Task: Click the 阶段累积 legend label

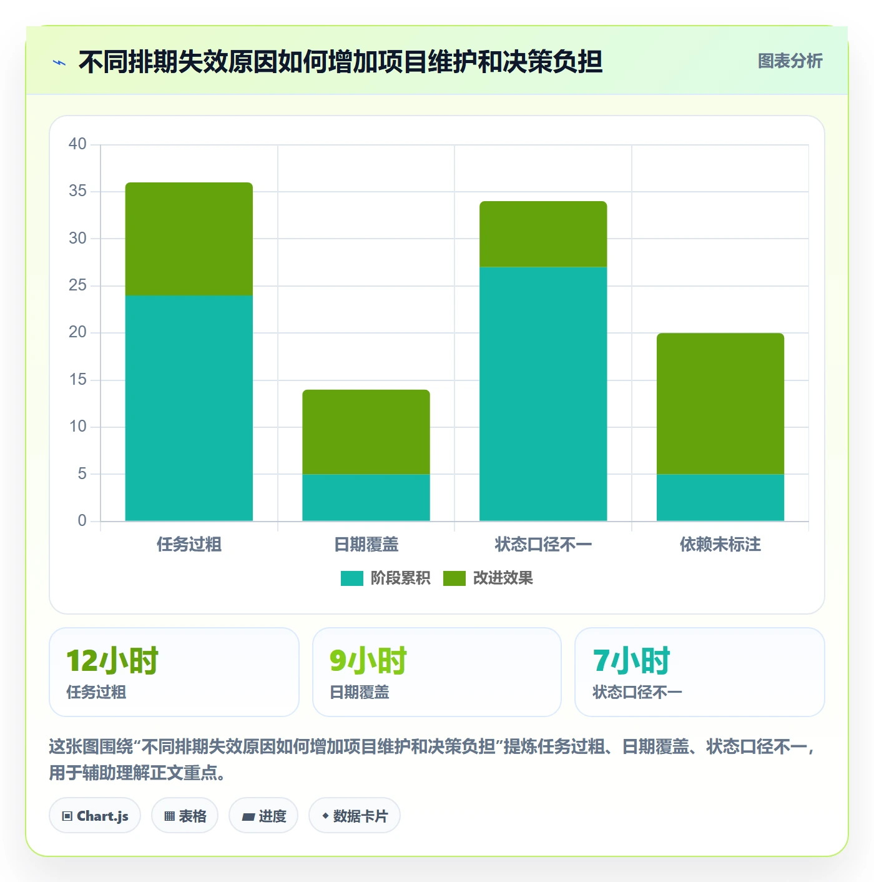Action: tap(400, 578)
